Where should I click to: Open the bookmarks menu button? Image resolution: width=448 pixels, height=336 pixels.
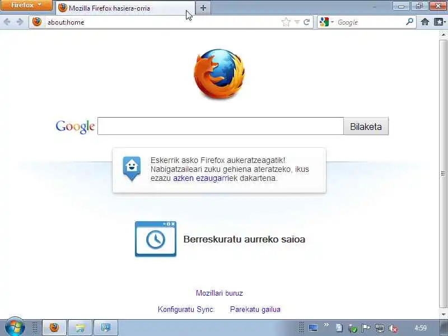440,22
